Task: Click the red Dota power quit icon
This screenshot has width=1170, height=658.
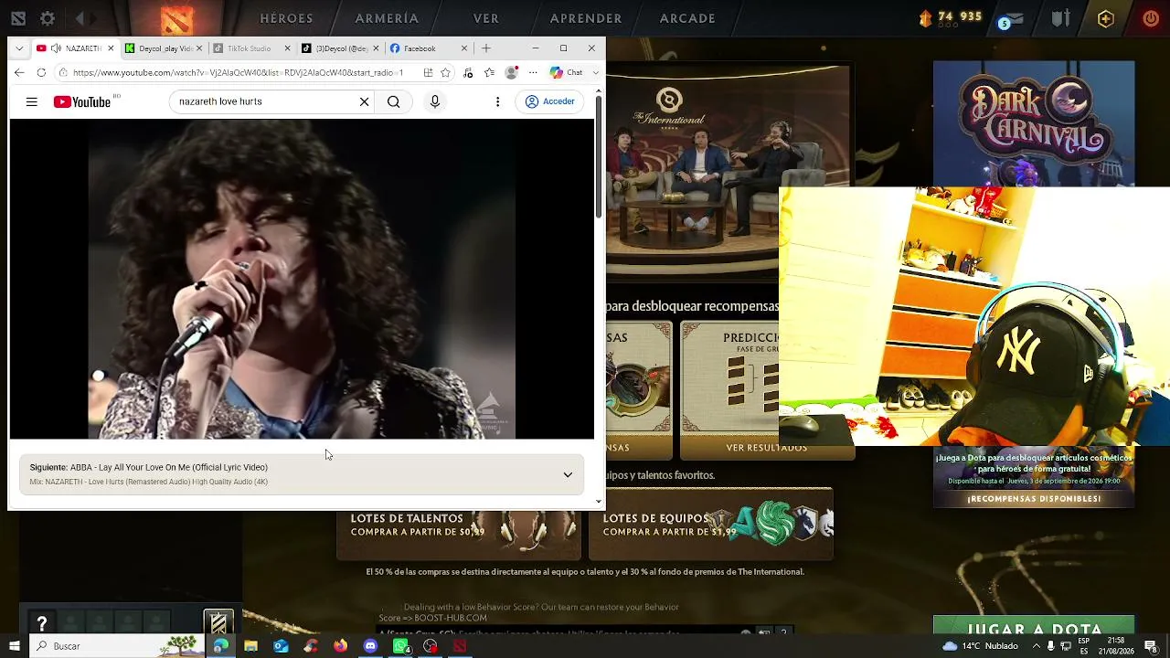Action: pyautogui.click(x=1151, y=18)
